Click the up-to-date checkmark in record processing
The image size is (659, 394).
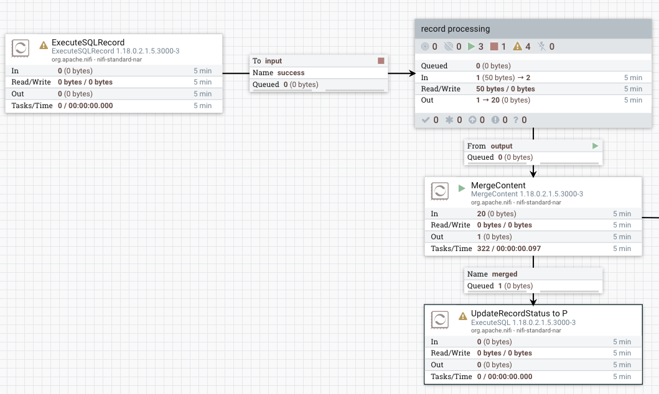[426, 120]
